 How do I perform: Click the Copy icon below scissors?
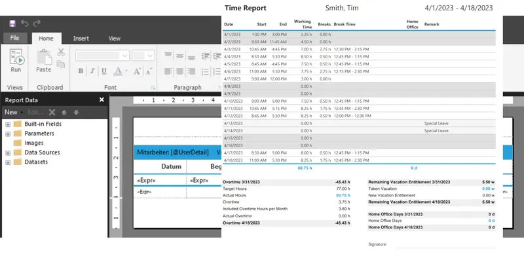(61, 64)
